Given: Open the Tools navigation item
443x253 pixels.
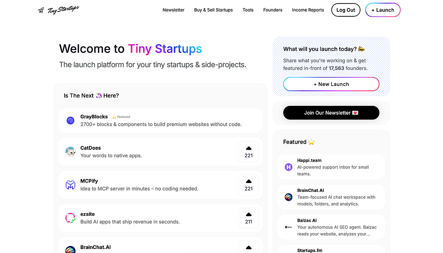Looking at the screenshot, I should click(248, 10).
